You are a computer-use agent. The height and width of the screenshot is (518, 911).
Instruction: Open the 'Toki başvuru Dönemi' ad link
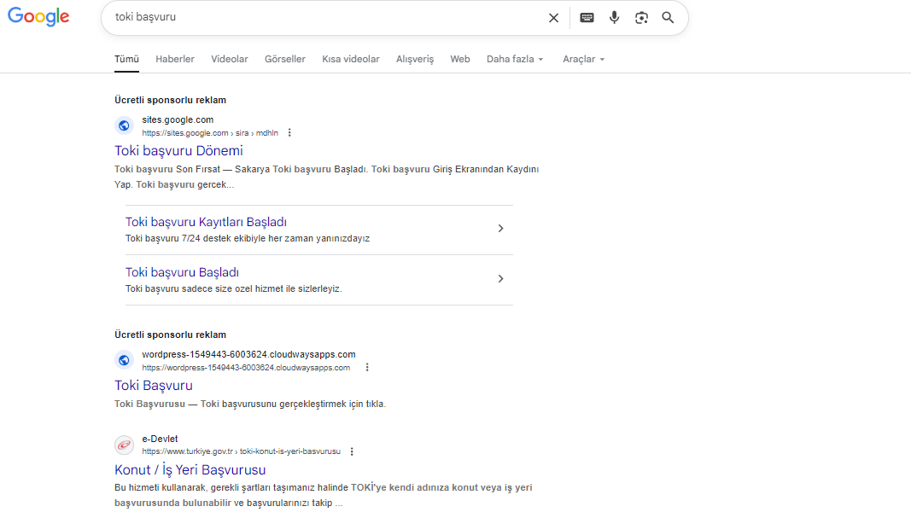point(178,151)
